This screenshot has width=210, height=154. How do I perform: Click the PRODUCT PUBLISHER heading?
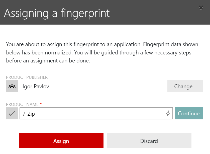(x=27, y=77)
